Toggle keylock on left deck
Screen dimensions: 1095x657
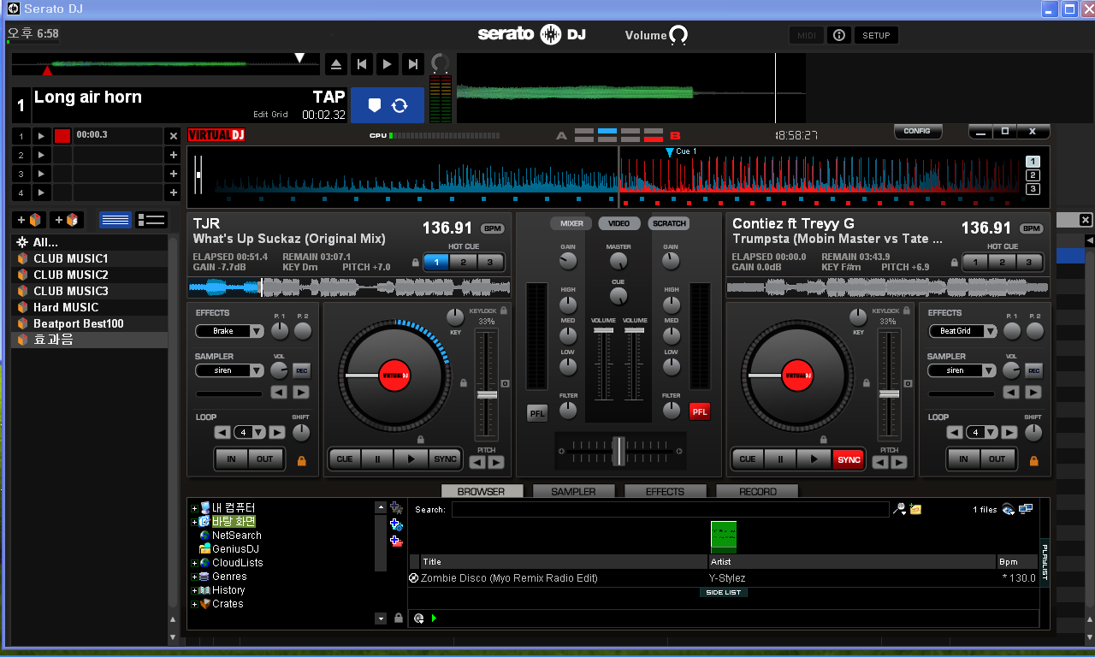(503, 311)
